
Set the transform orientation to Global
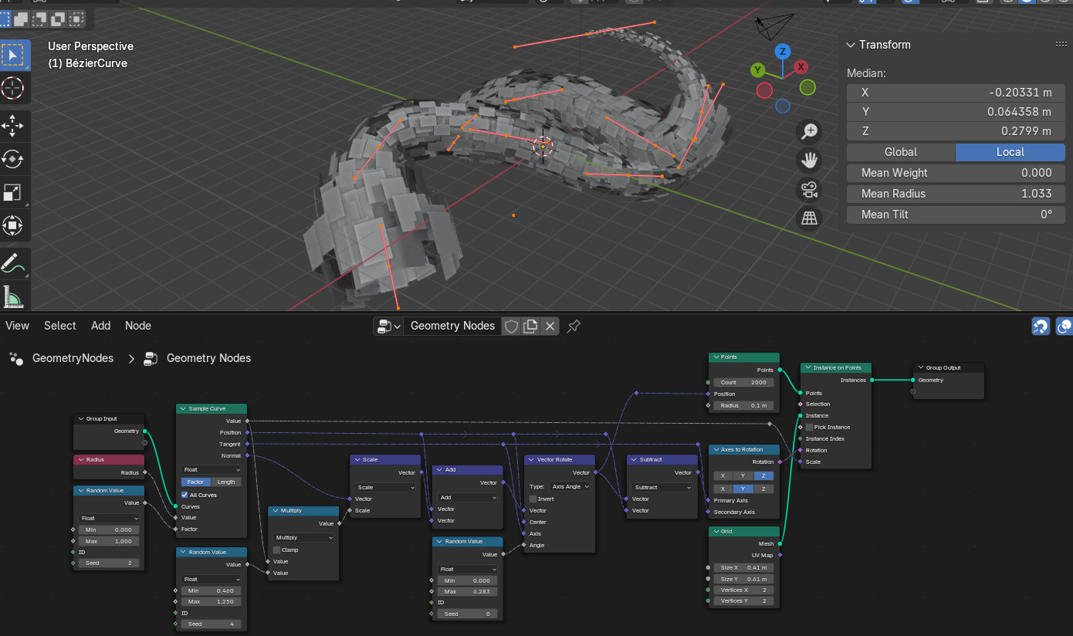click(x=901, y=152)
